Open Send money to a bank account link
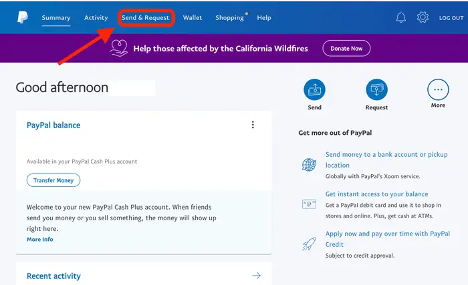 pos(386,160)
